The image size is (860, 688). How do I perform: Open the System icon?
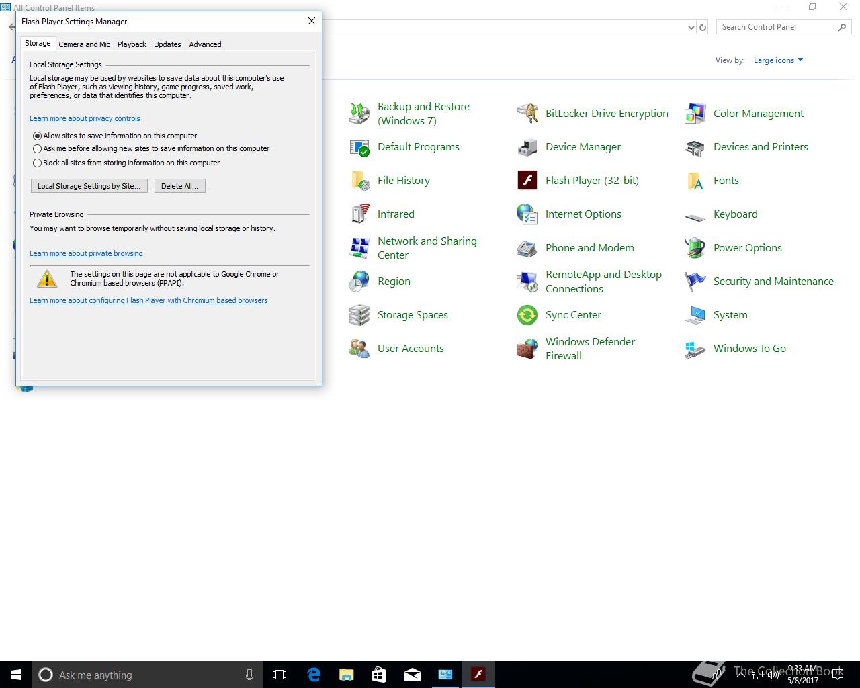point(695,315)
